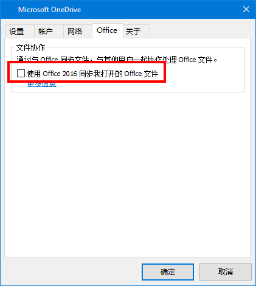Click the 使用 Office 2016 同步 label text
256x286 pixels.
coord(92,74)
